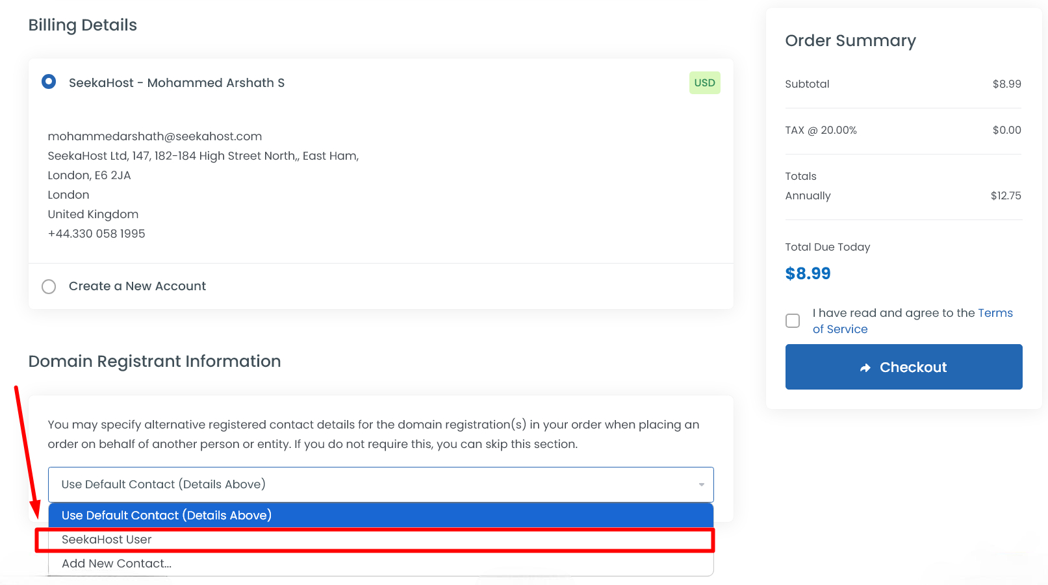Click the Domain Registrant Information heading
The width and height of the screenshot is (1048, 585).
[x=155, y=361]
